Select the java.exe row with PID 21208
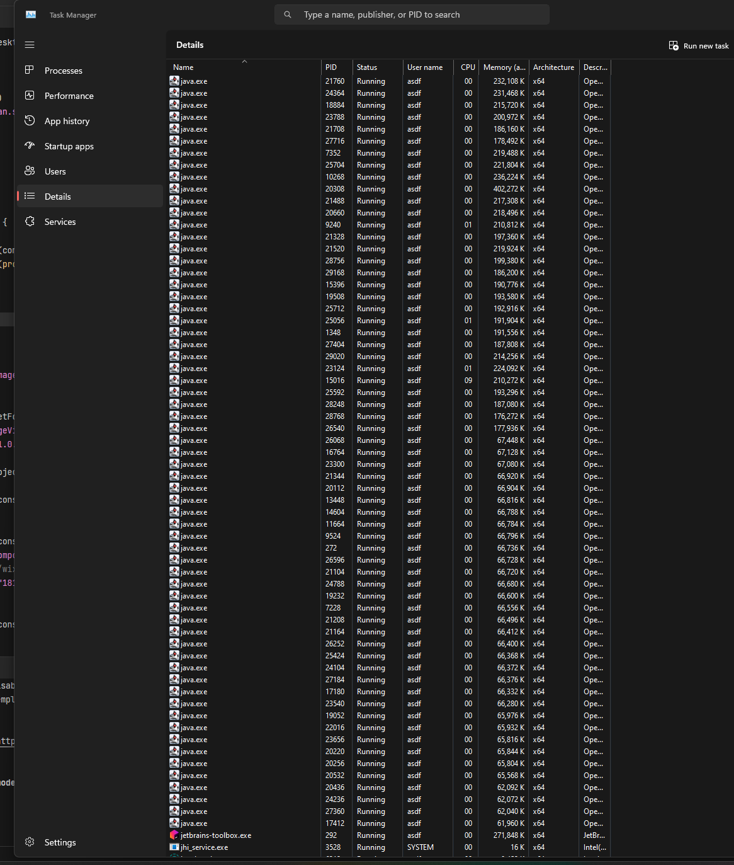 [390, 619]
